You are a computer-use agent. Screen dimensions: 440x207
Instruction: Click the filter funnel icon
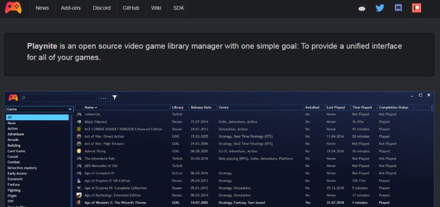pos(115,97)
